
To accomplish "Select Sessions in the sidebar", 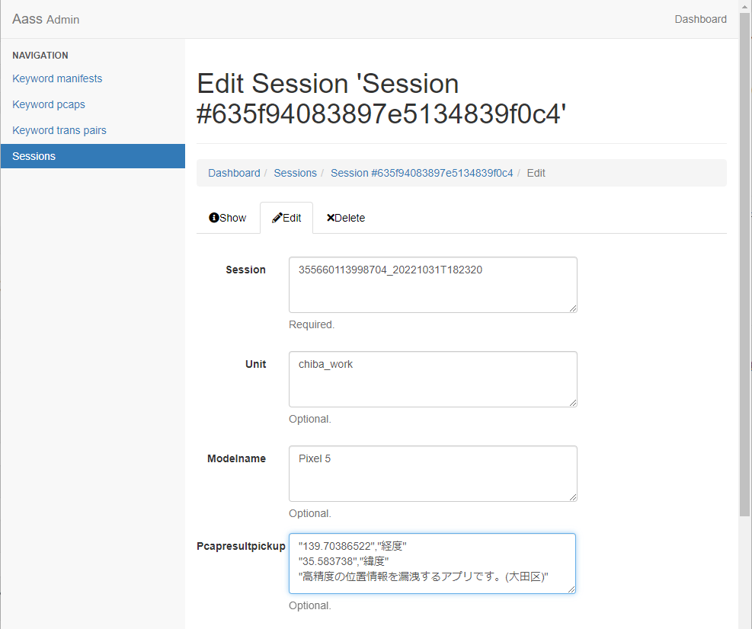I will [93, 156].
